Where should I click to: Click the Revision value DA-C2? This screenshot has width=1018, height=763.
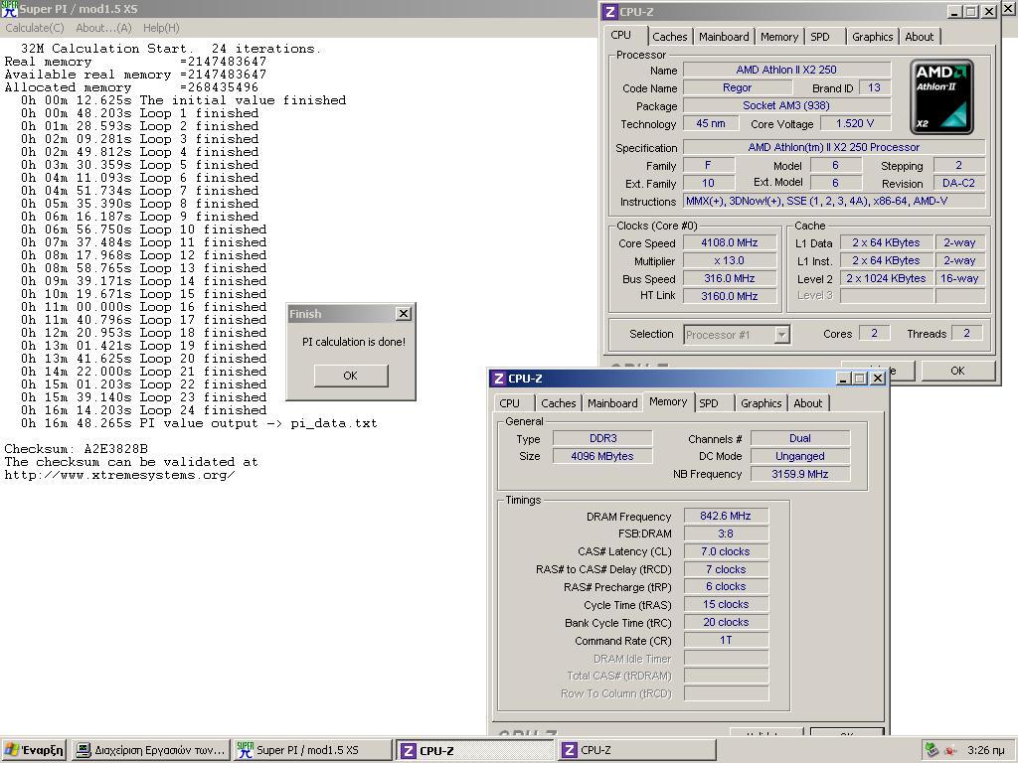pos(959,183)
